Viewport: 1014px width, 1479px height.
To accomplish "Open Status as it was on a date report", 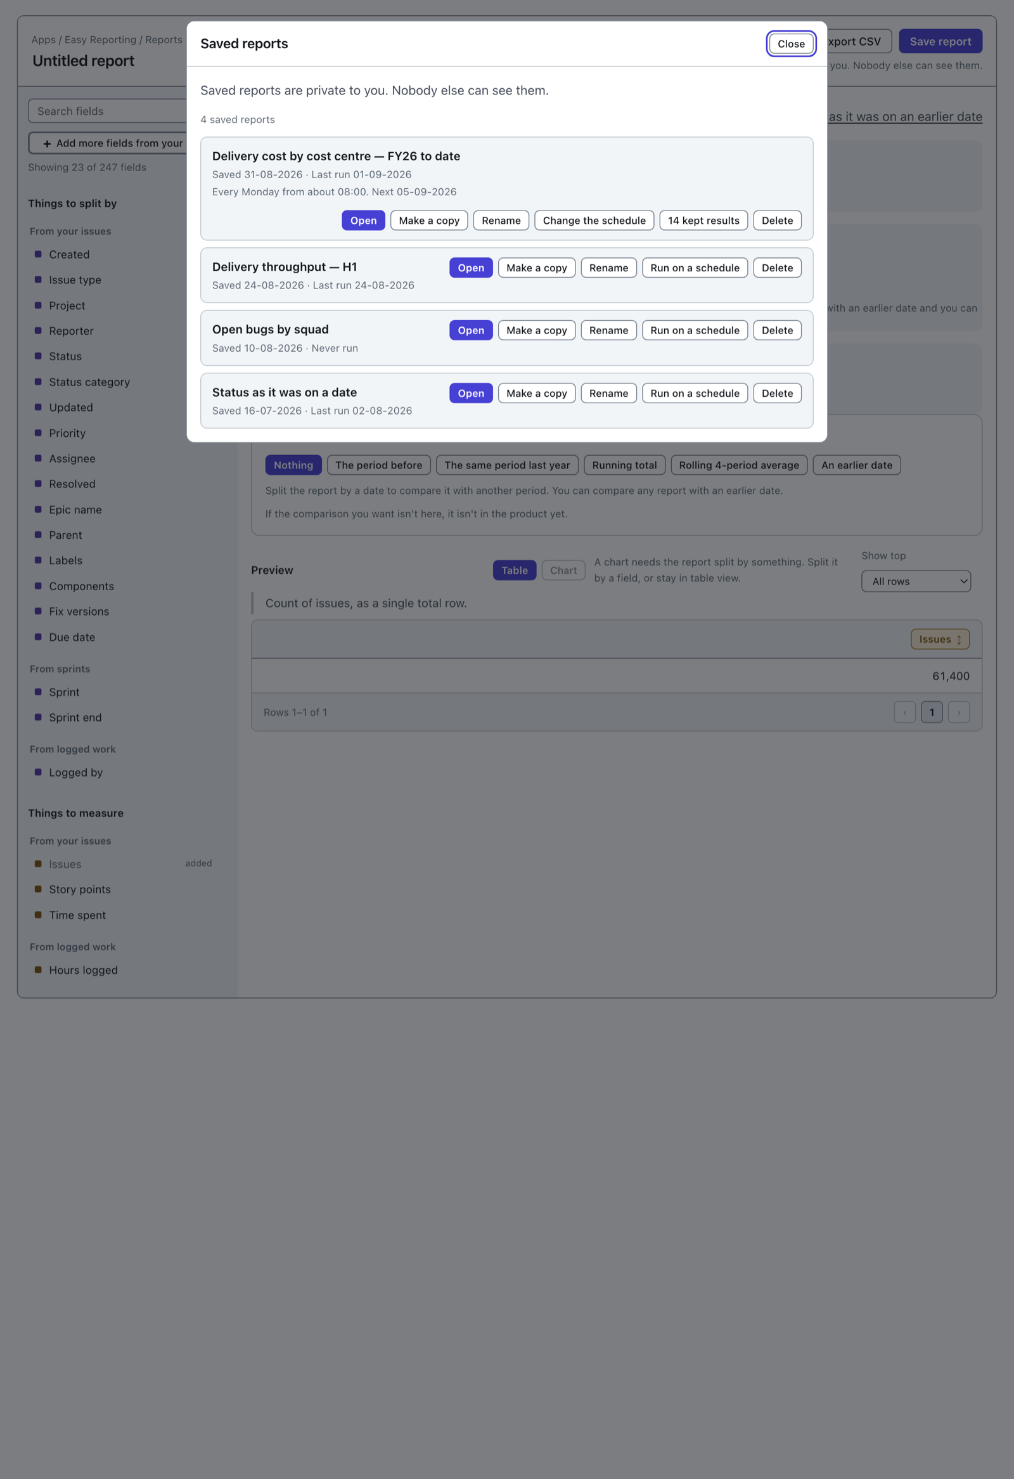I will tap(471, 393).
